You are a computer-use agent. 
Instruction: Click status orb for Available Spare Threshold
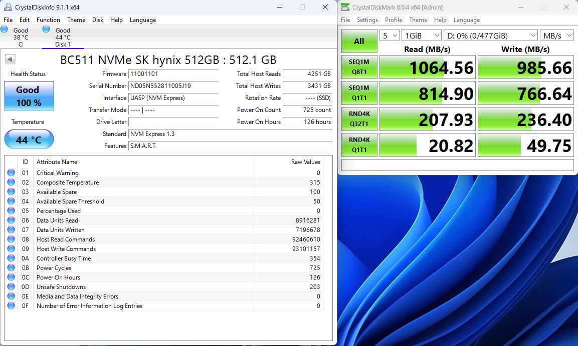(11, 201)
